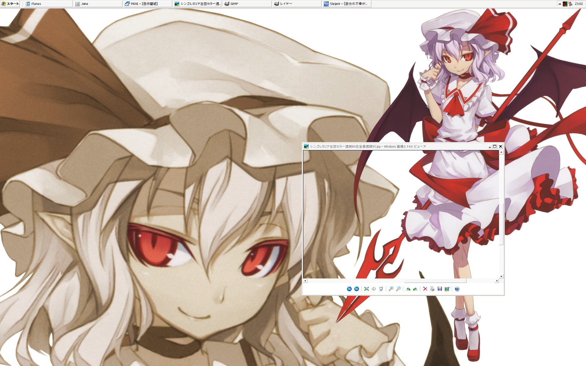This screenshot has width=586, height=366.
Task: Switch to the GIMP taskbar button
Action: [x=247, y=4]
